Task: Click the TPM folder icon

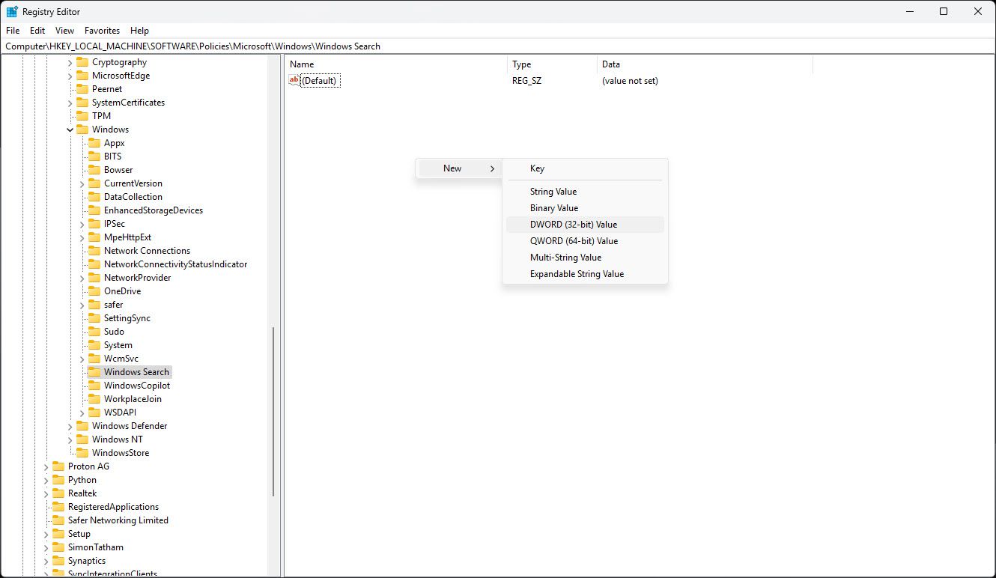Action: click(82, 116)
